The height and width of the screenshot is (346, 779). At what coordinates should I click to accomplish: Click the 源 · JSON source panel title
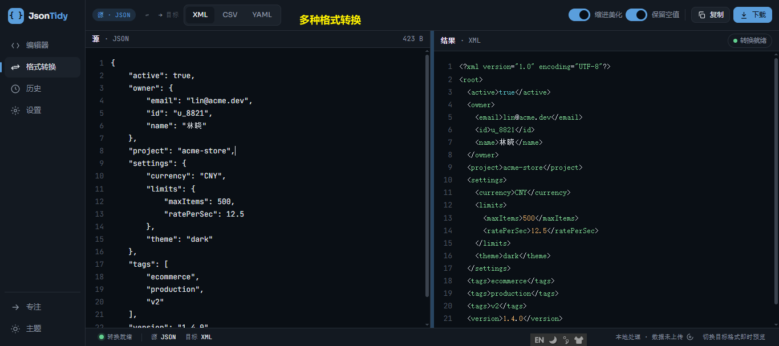(111, 39)
